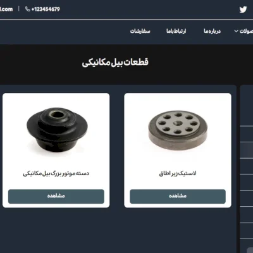
Task: Click the phone number +123454679
Action: tap(46, 9)
